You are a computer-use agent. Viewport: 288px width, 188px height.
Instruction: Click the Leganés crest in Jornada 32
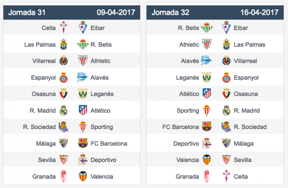pos(207,77)
